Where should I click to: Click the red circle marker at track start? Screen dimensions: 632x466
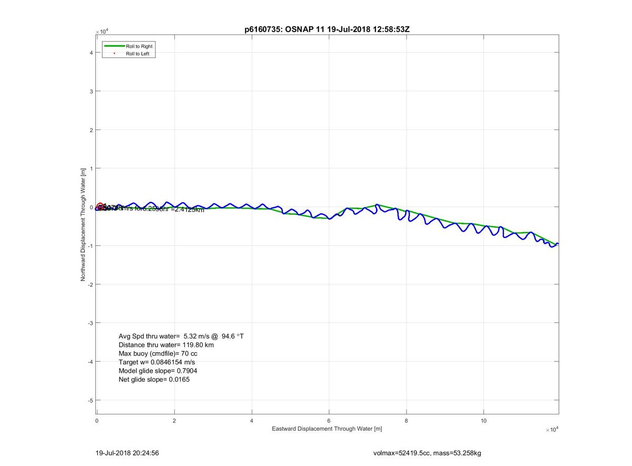point(100,206)
